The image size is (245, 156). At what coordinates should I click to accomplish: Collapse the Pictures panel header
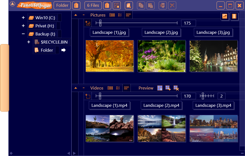[x=76, y=15]
